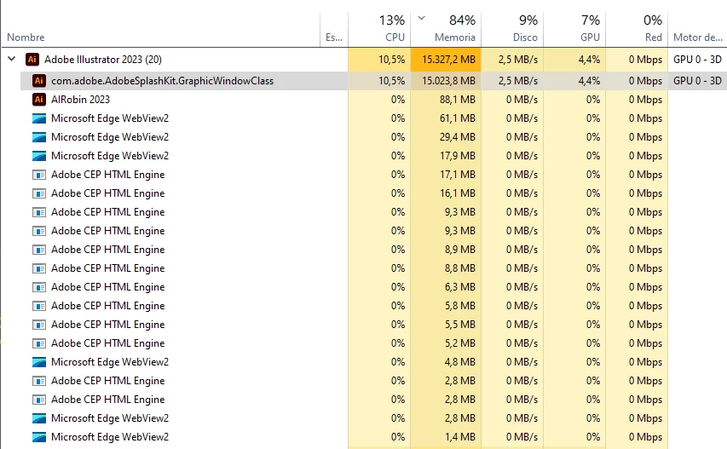Screen dimensions: 727x449
Task: Click the GPU 0 - 3D cell of Adobe Illustrator 2023
Action: [x=697, y=60]
